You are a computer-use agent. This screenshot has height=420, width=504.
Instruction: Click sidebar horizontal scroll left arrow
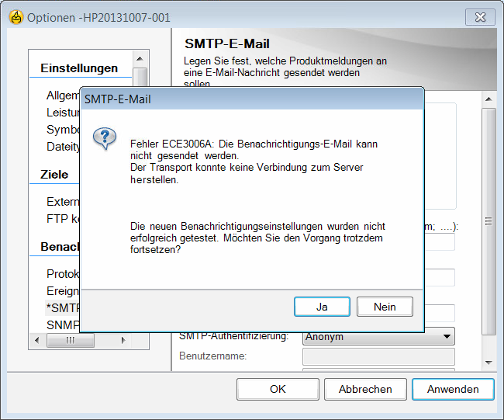(36, 340)
